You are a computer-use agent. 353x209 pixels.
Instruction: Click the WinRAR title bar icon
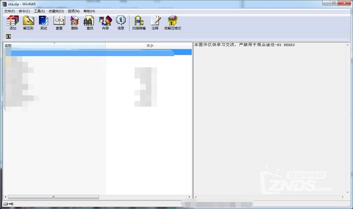click(4, 4)
